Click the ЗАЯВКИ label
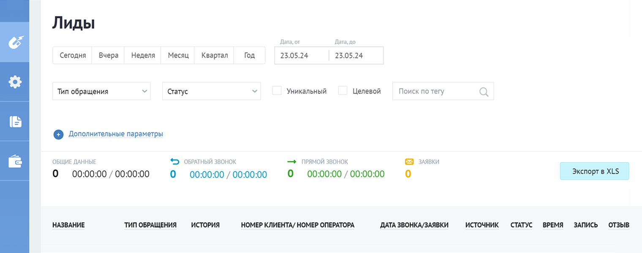 click(x=429, y=162)
